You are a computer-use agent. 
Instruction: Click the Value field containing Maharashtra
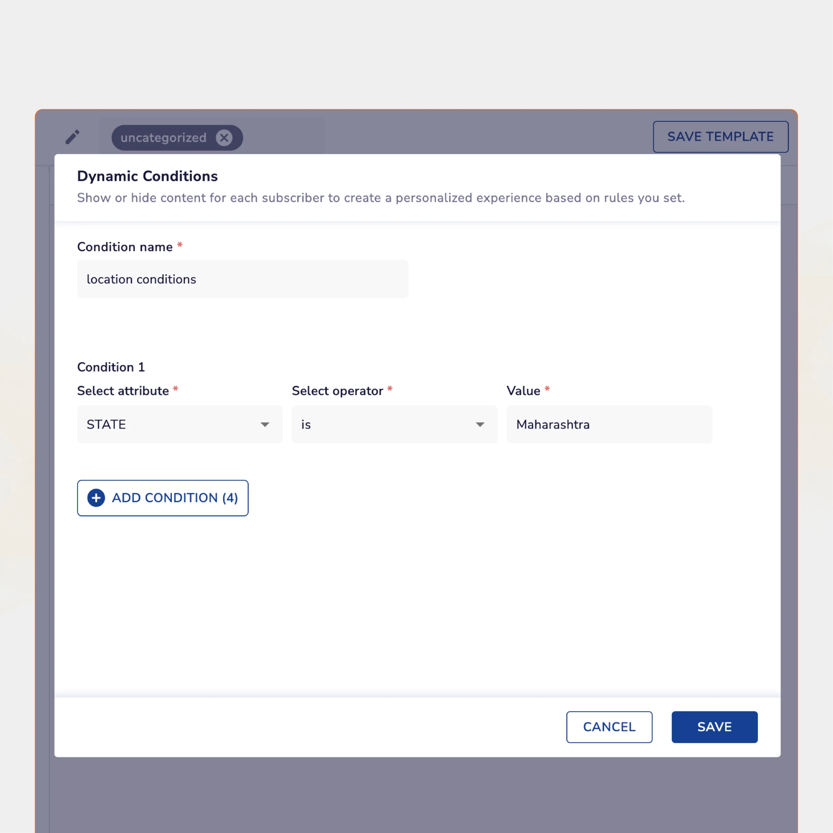[x=609, y=424]
